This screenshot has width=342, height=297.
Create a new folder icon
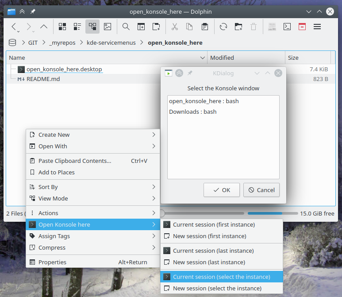pyautogui.click(x=238, y=27)
